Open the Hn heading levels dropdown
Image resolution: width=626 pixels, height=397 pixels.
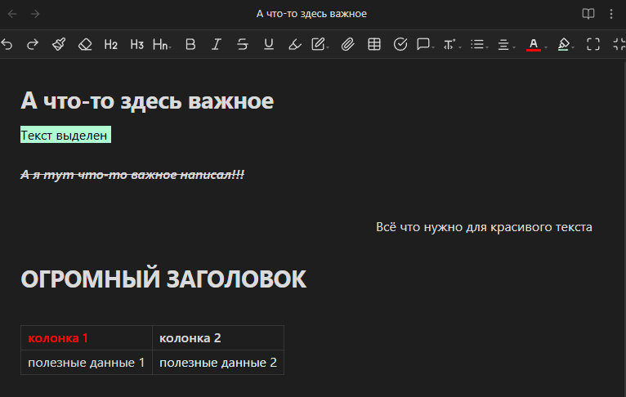coord(162,44)
